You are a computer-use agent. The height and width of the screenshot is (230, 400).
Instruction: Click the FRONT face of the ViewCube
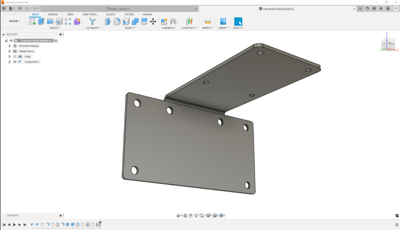[391, 44]
